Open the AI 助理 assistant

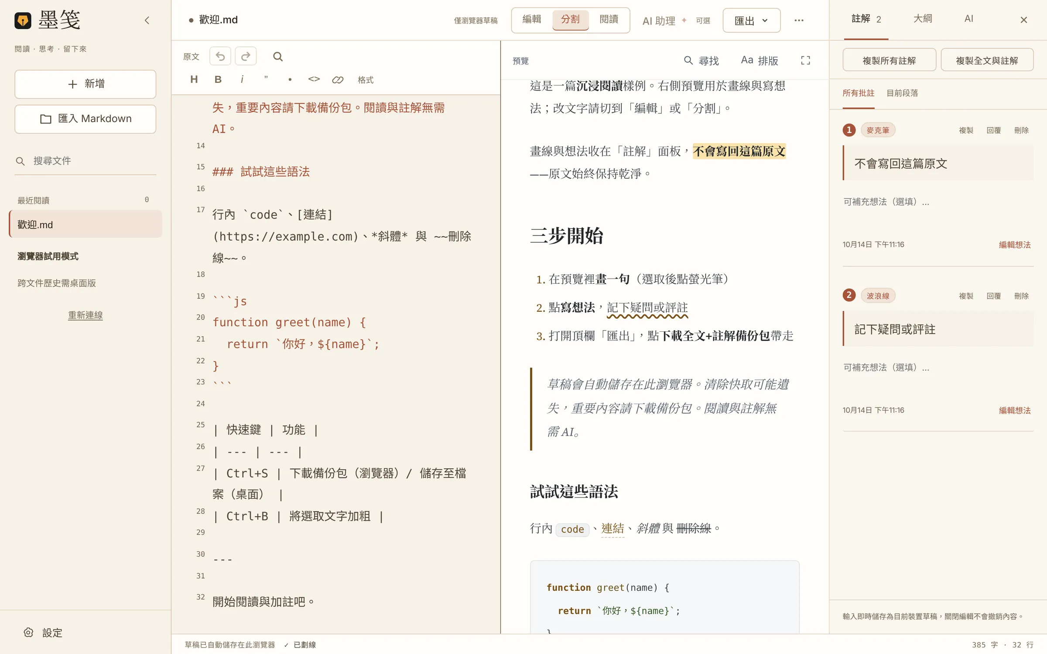676,20
